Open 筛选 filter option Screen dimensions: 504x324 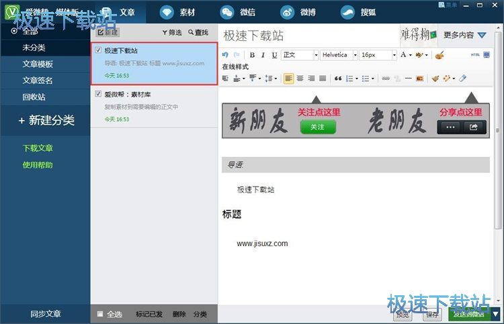point(172,32)
